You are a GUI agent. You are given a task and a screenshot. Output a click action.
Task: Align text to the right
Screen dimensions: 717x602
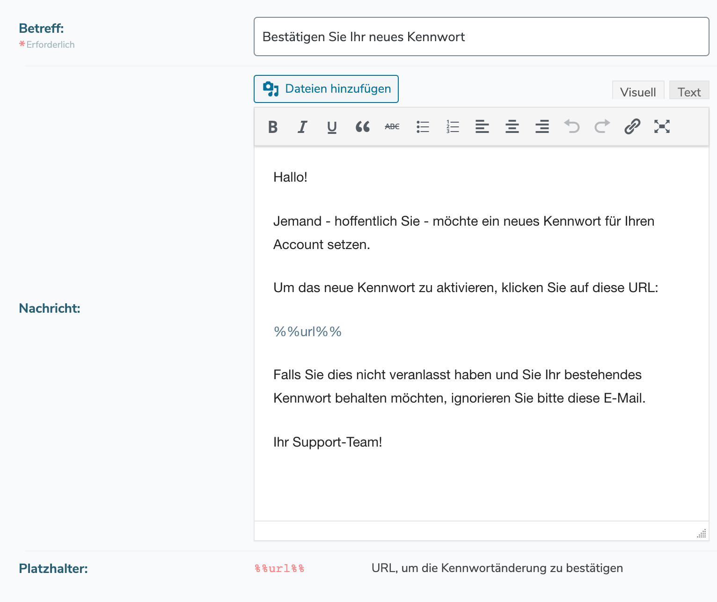(542, 126)
